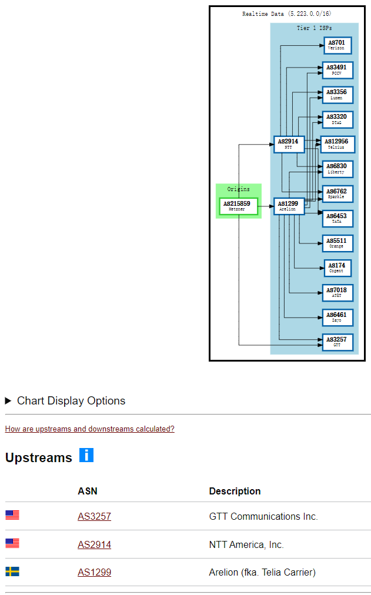The image size is (371, 595).
Task: Click the AS5511 Orange node
Action: pyautogui.click(x=337, y=243)
